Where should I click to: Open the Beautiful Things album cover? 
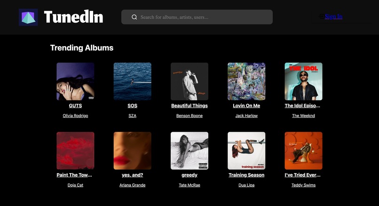tap(189, 81)
